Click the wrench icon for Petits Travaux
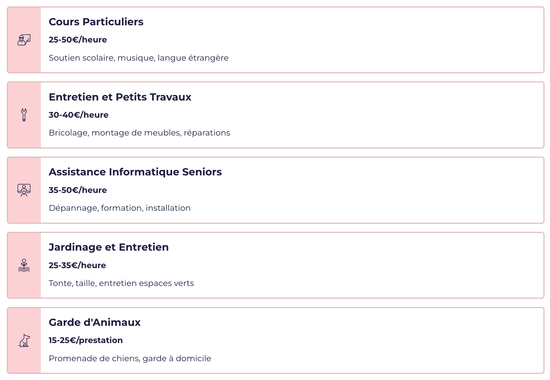The height and width of the screenshot is (380, 550). [x=24, y=115]
